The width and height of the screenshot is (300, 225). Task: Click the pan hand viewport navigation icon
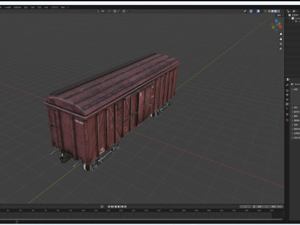(281, 39)
